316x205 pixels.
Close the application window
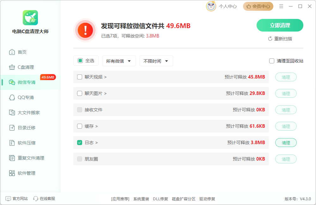click(310, 6)
